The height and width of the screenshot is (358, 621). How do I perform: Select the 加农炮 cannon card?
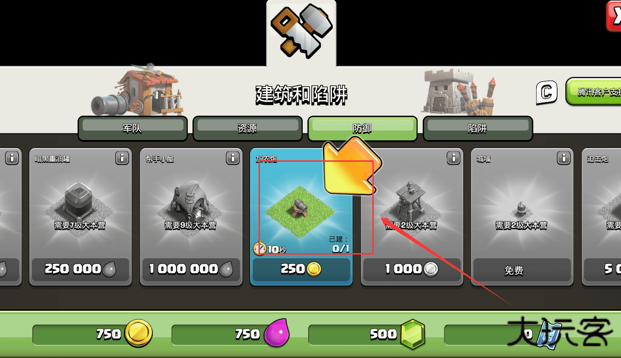(x=301, y=217)
